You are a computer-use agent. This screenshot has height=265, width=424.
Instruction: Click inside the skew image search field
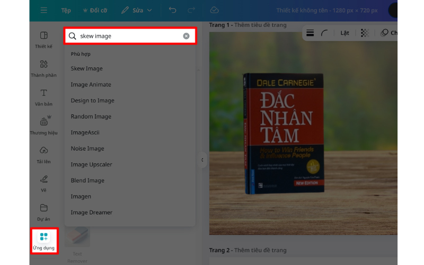click(x=127, y=36)
